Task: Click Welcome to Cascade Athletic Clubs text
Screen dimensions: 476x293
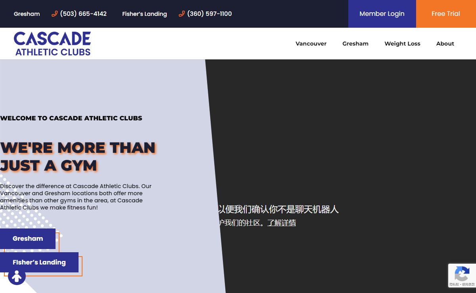Action: point(71,118)
